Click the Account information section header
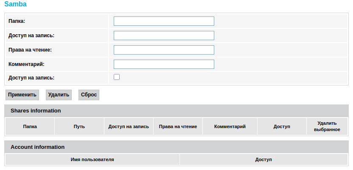This screenshot has width=353, height=170. point(37,147)
